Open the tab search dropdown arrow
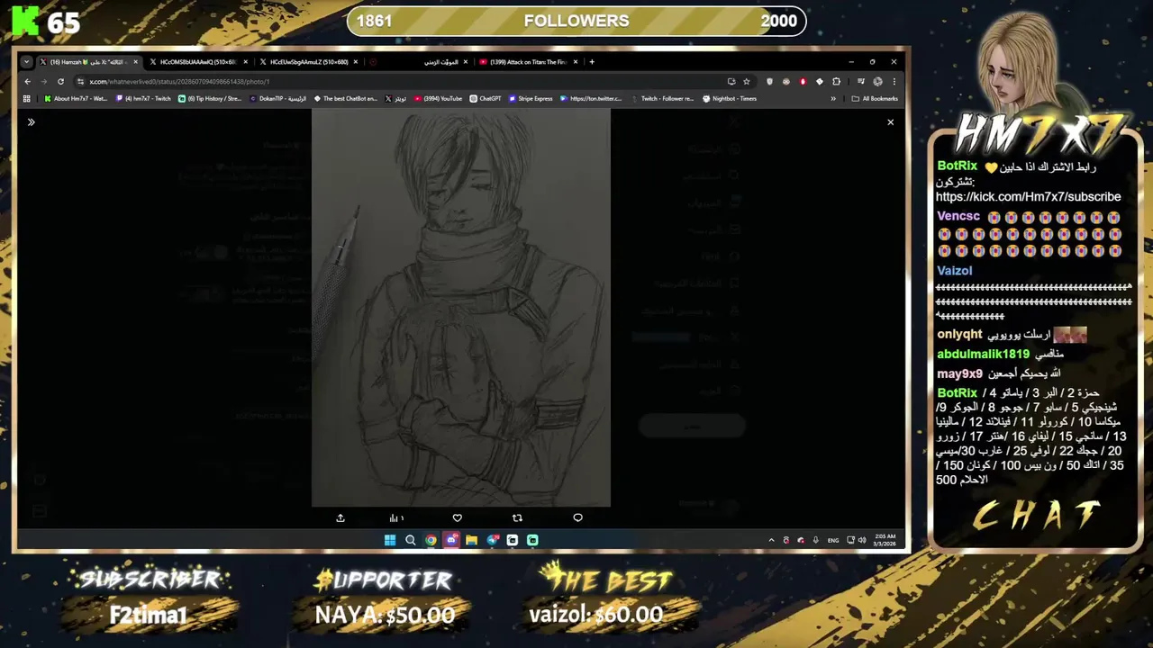Viewport: 1153px width, 648px height. point(26,62)
